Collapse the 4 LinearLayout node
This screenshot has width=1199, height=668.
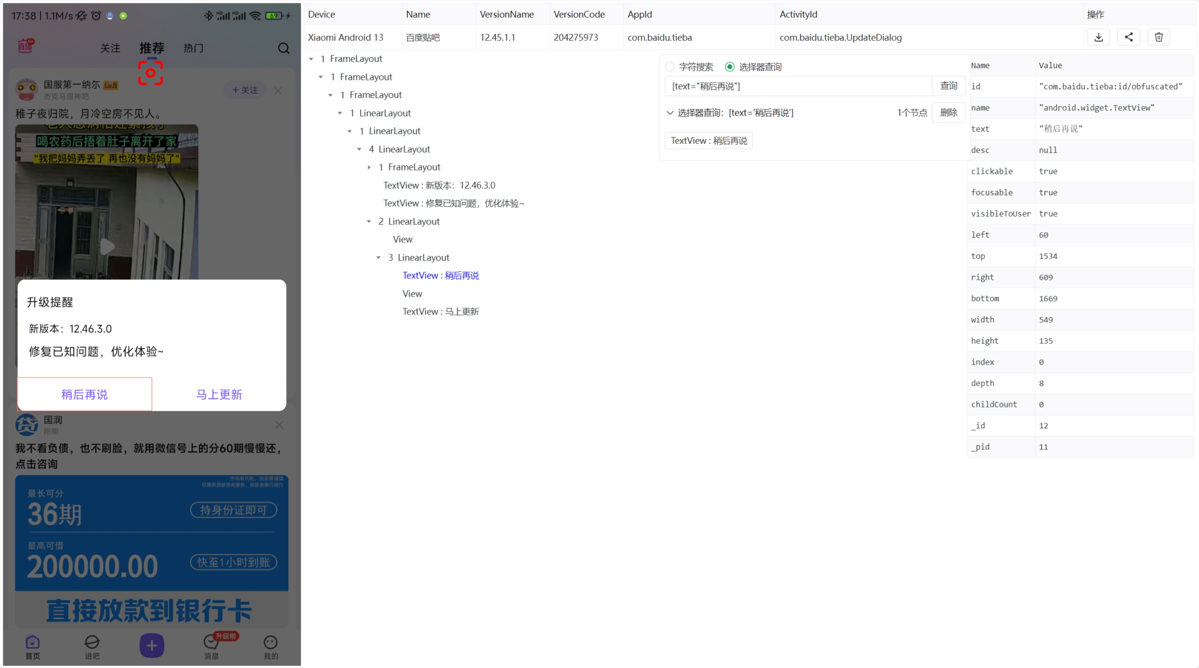click(x=359, y=149)
